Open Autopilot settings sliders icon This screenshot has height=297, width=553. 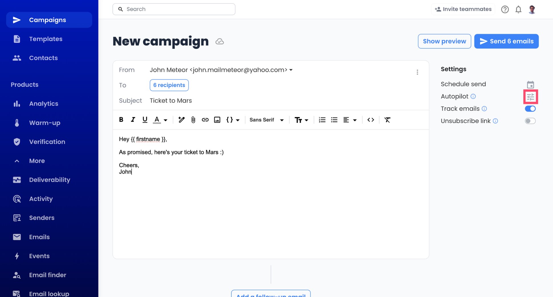(x=530, y=97)
